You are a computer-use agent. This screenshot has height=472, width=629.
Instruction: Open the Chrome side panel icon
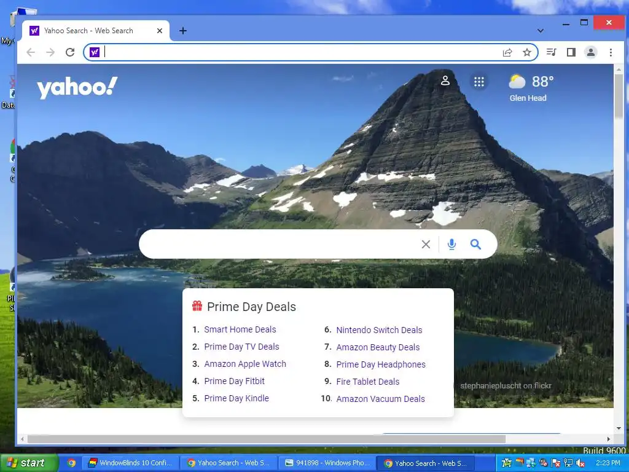pyautogui.click(x=571, y=52)
